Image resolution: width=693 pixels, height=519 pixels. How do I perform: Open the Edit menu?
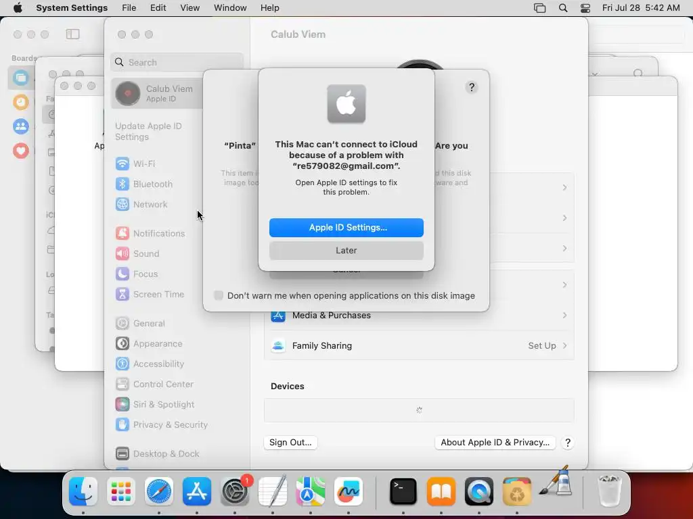[158, 8]
